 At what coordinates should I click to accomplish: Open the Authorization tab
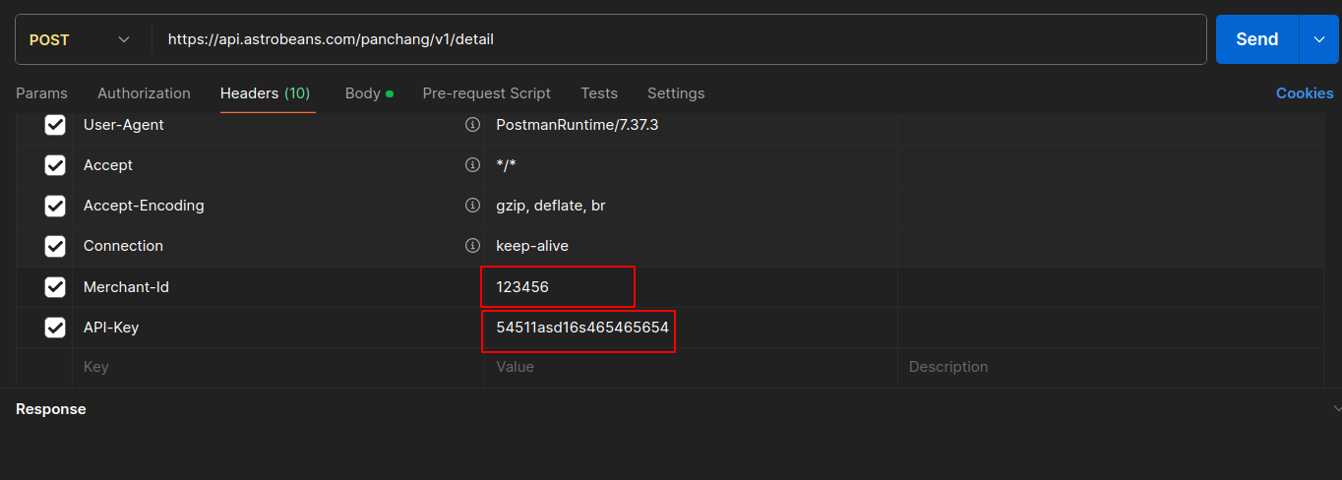coord(144,93)
